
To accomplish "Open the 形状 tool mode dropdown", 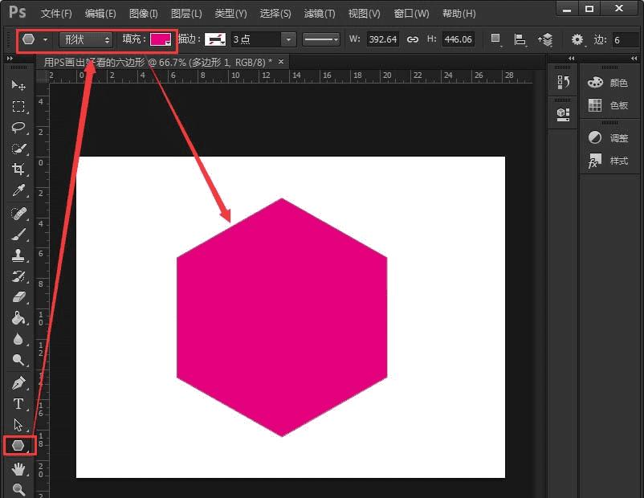I will [x=87, y=39].
